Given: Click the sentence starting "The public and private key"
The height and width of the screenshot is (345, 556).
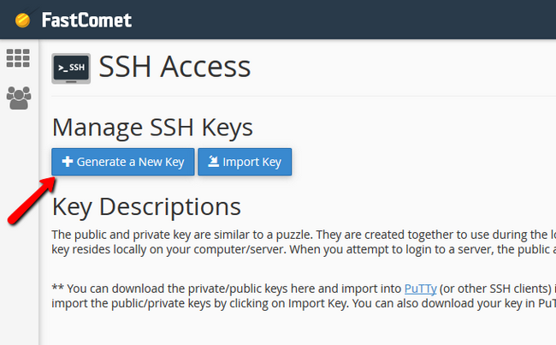Looking at the screenshot, I should tap(299, 235).
